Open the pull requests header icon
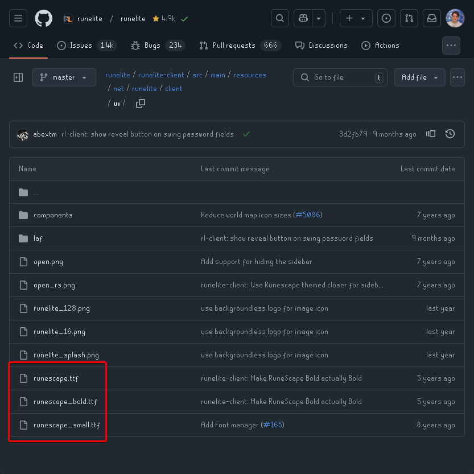This screenshot has width=474, height=474. point(409,19)
